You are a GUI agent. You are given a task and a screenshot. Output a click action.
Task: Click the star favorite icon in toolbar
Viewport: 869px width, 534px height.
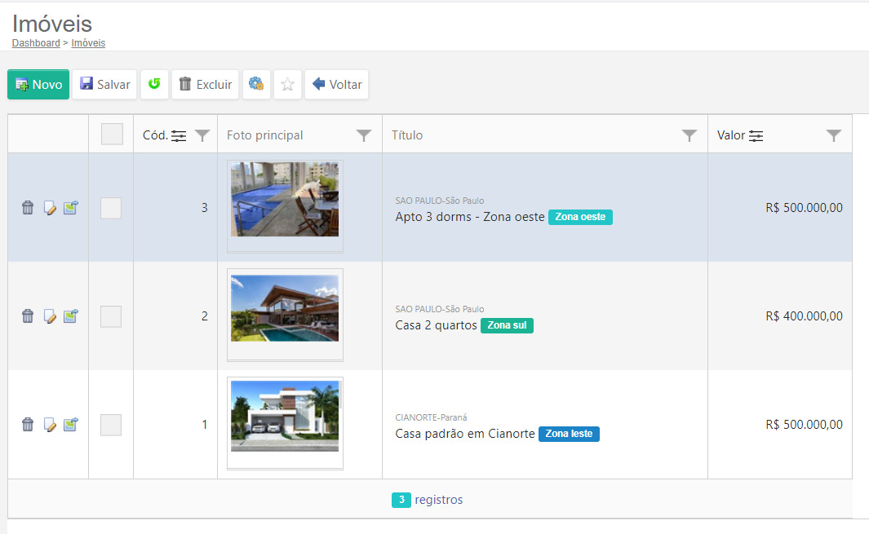[x=287, y=84]
